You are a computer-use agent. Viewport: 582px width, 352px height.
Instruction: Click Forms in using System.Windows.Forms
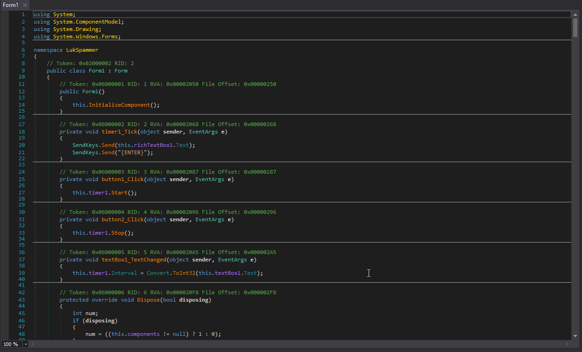click(110, 36)
